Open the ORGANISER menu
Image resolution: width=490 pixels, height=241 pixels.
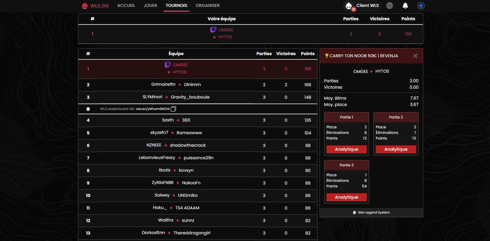(x=207, y=6)
